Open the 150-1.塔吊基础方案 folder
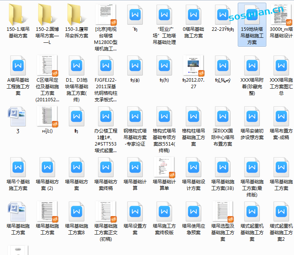Screen dimensions: 294x255 pos(18,15)
